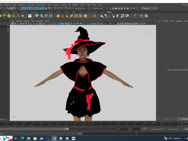
Task: Click the V-Ray region render icon
Action: point(134,16)
